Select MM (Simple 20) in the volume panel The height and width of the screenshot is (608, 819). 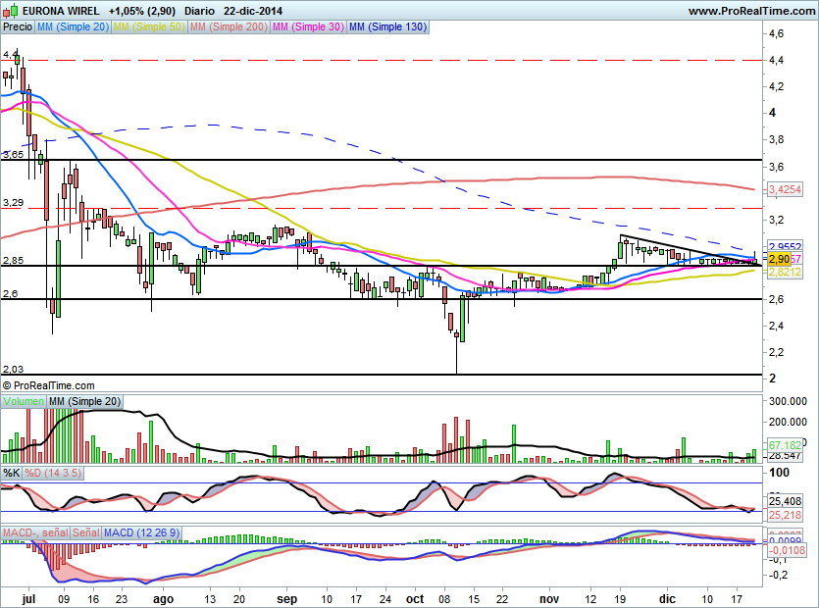[x=84, y=401]
